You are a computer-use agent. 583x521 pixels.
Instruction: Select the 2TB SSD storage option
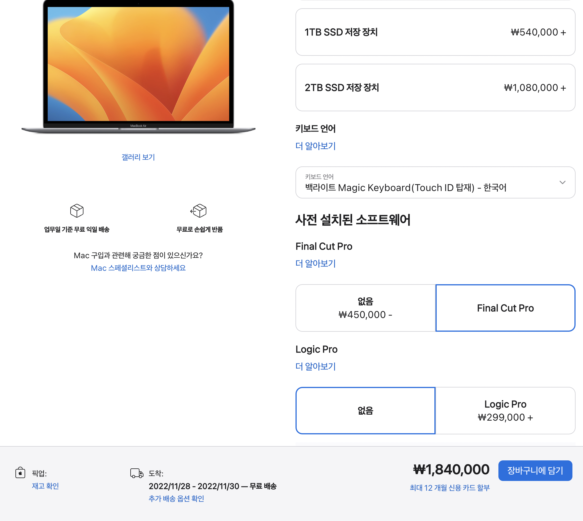click(x=435, y=88)
